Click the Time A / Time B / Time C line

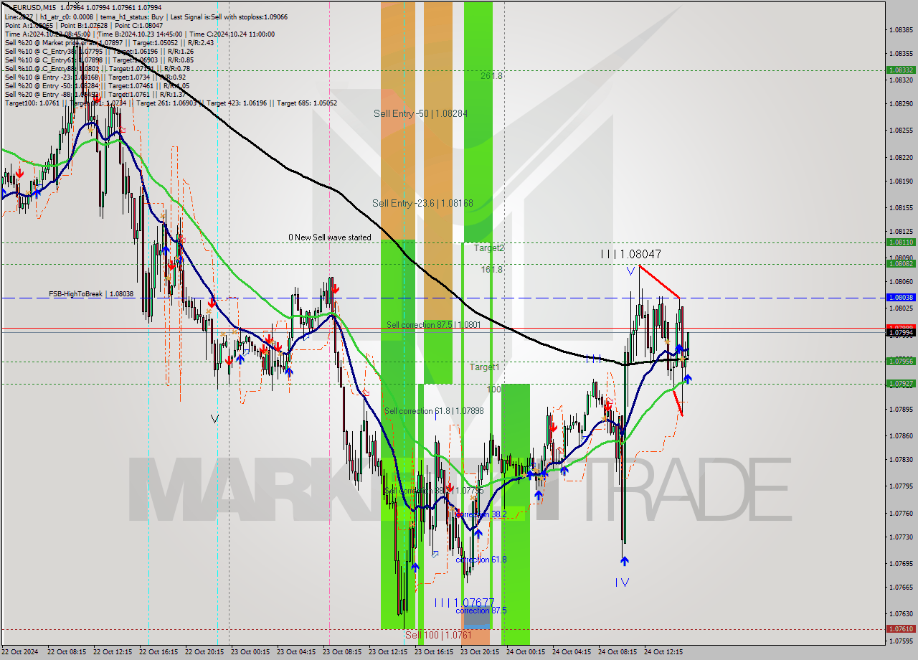coord(140,34)
